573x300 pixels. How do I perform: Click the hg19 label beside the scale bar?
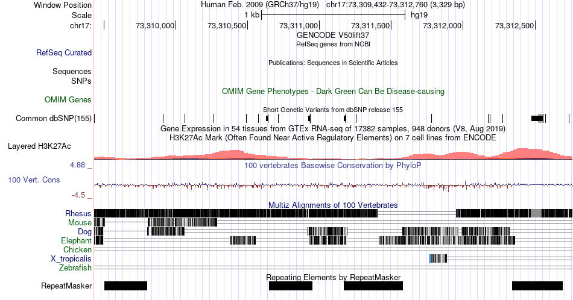pyautogui.click(x=419, y=15)
